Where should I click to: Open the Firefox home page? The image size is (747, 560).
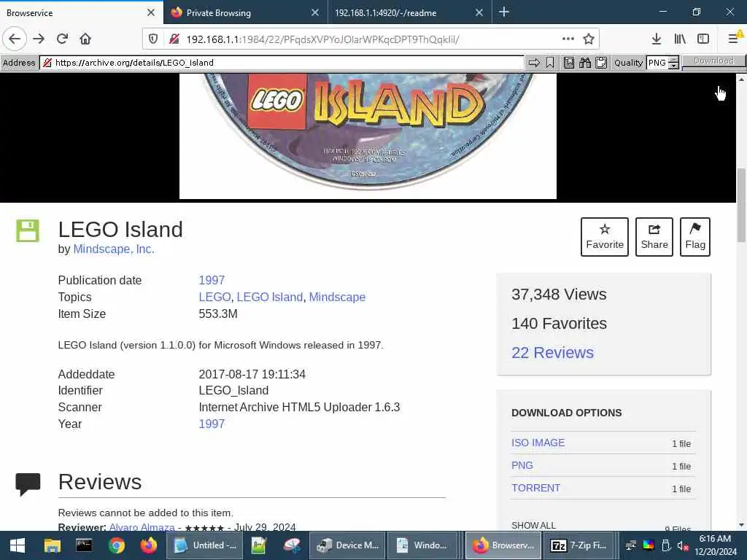[x=85, y=39]
